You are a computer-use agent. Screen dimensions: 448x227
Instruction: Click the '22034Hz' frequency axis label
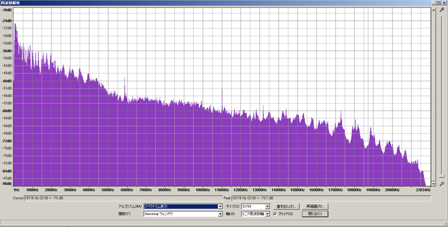pos(423,190)
